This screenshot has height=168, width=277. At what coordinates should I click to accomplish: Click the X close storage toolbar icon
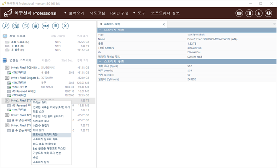[x=65, y=26]
